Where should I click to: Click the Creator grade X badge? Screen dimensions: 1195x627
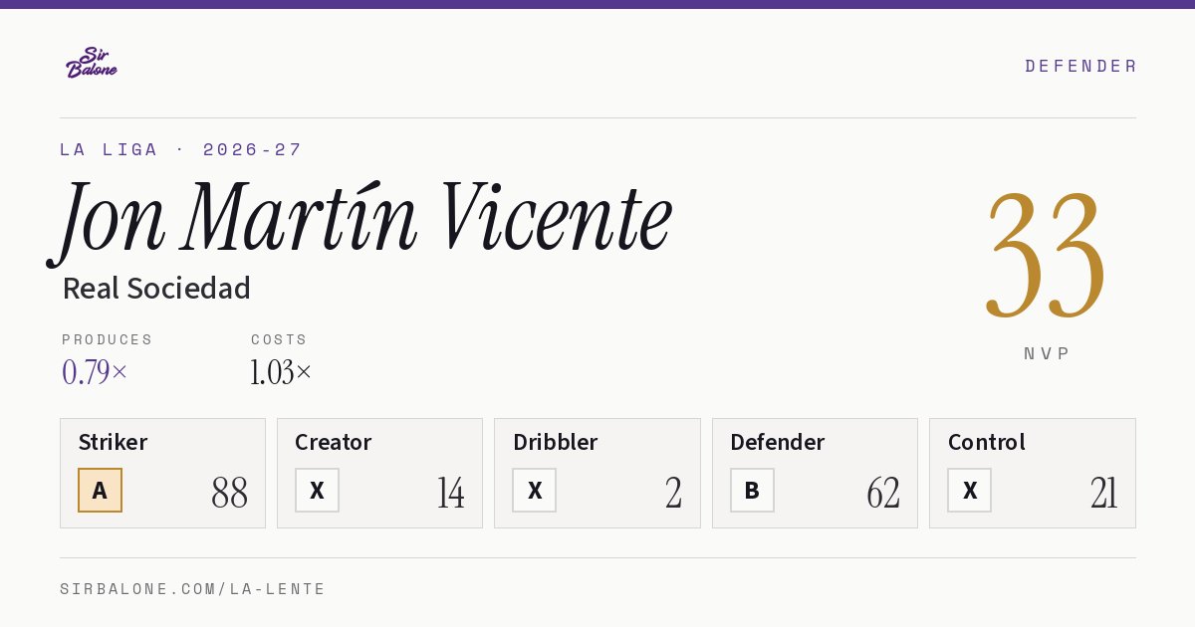(317, 490)
